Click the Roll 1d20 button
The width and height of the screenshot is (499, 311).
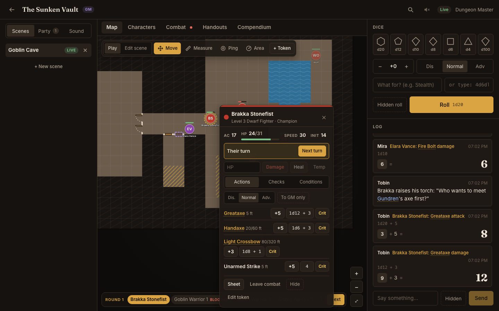coord(452,105)
